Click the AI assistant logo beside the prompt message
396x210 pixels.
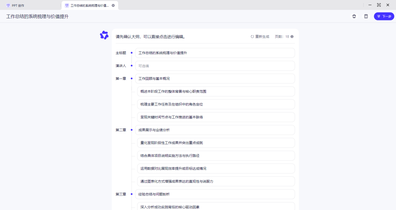click(104, 35)
